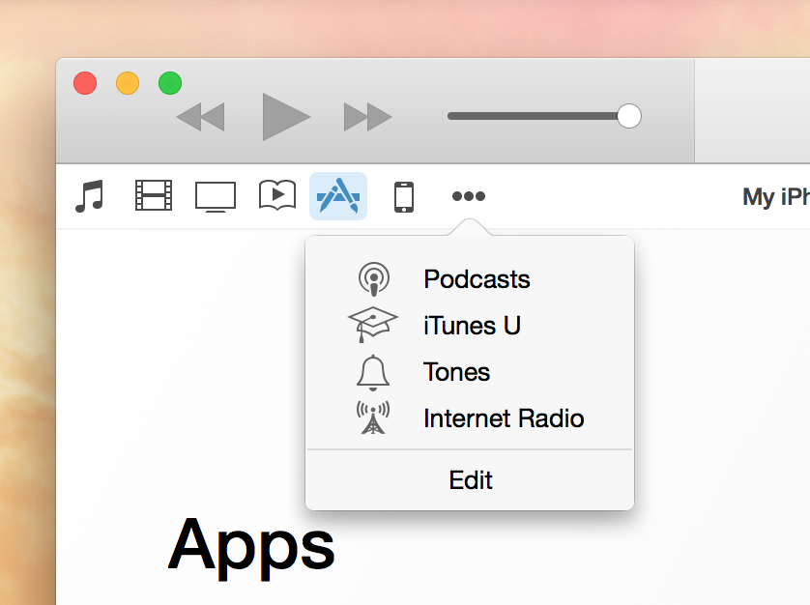Rewind to the previous track
810x605 pixels.
pyautogui.click(x=200, y=115)
